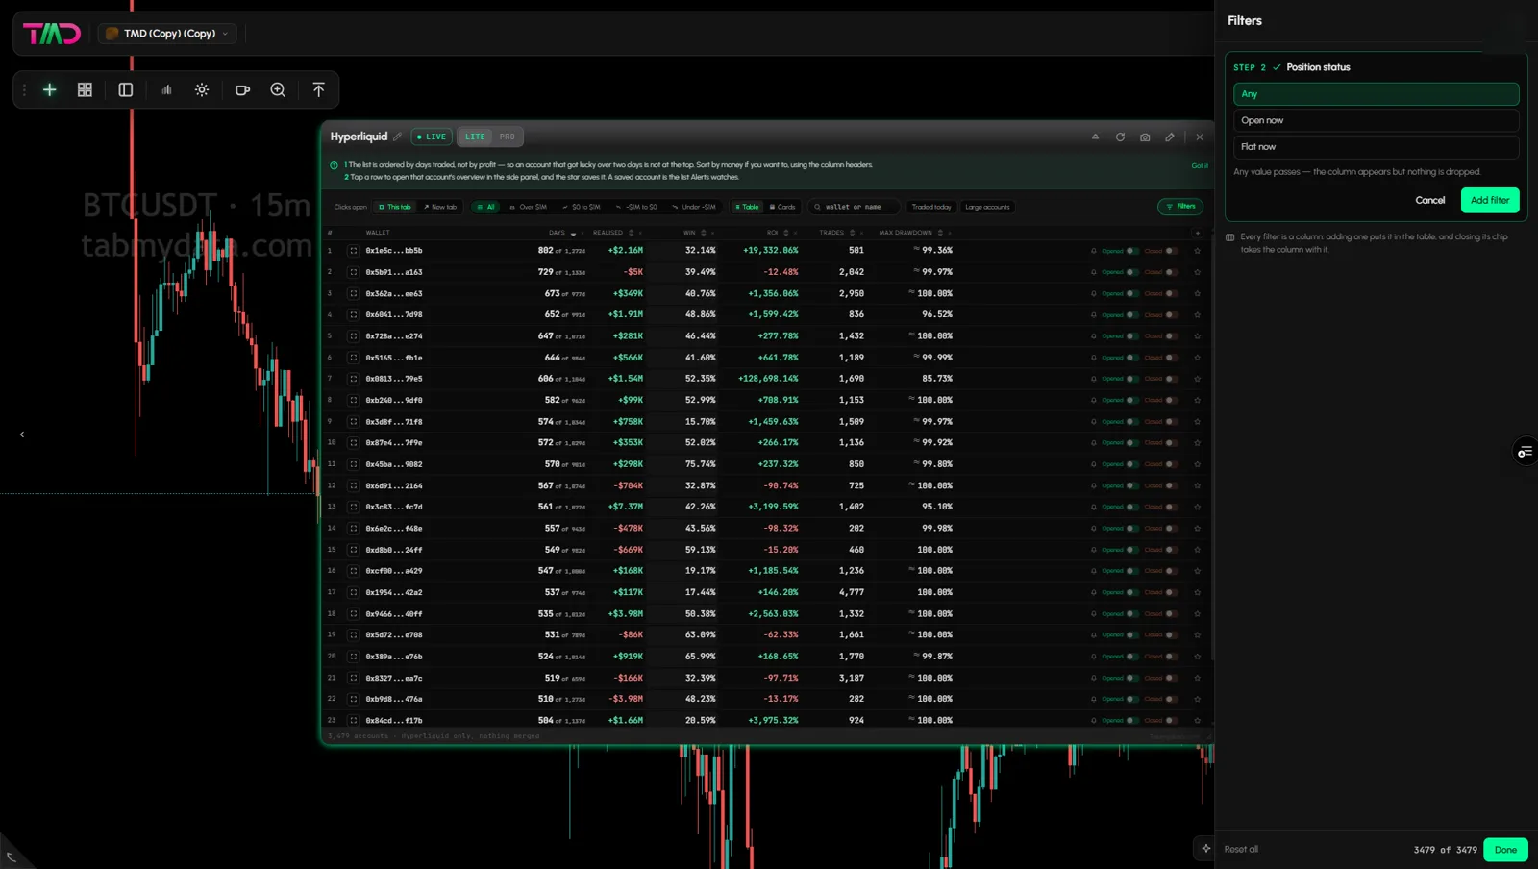This screenshot has width=1538, height=869.
Task: Star the 0x1e5c...bb5b wallet row
Action: (1197, 251)
